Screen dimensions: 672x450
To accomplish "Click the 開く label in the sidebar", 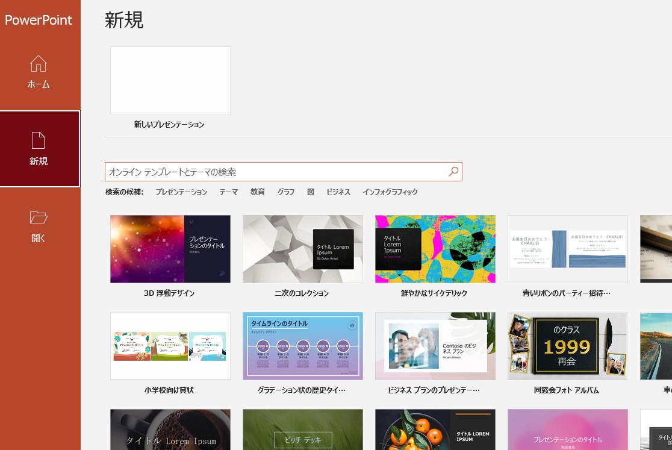I will click(x=38, y=239).
